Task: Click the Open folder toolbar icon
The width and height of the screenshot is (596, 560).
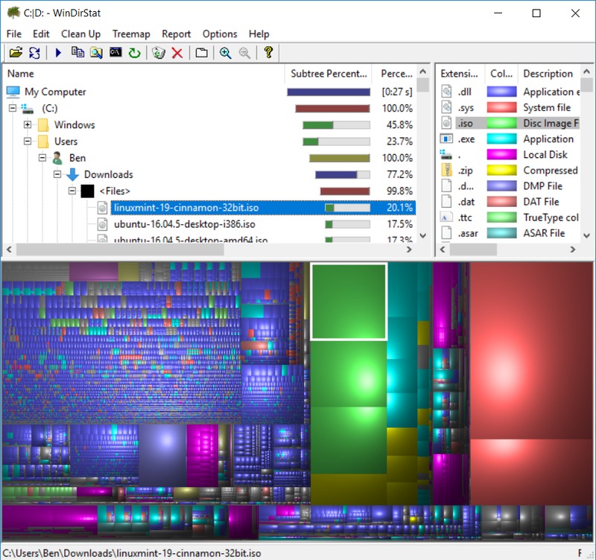Action: click(15, 53)
